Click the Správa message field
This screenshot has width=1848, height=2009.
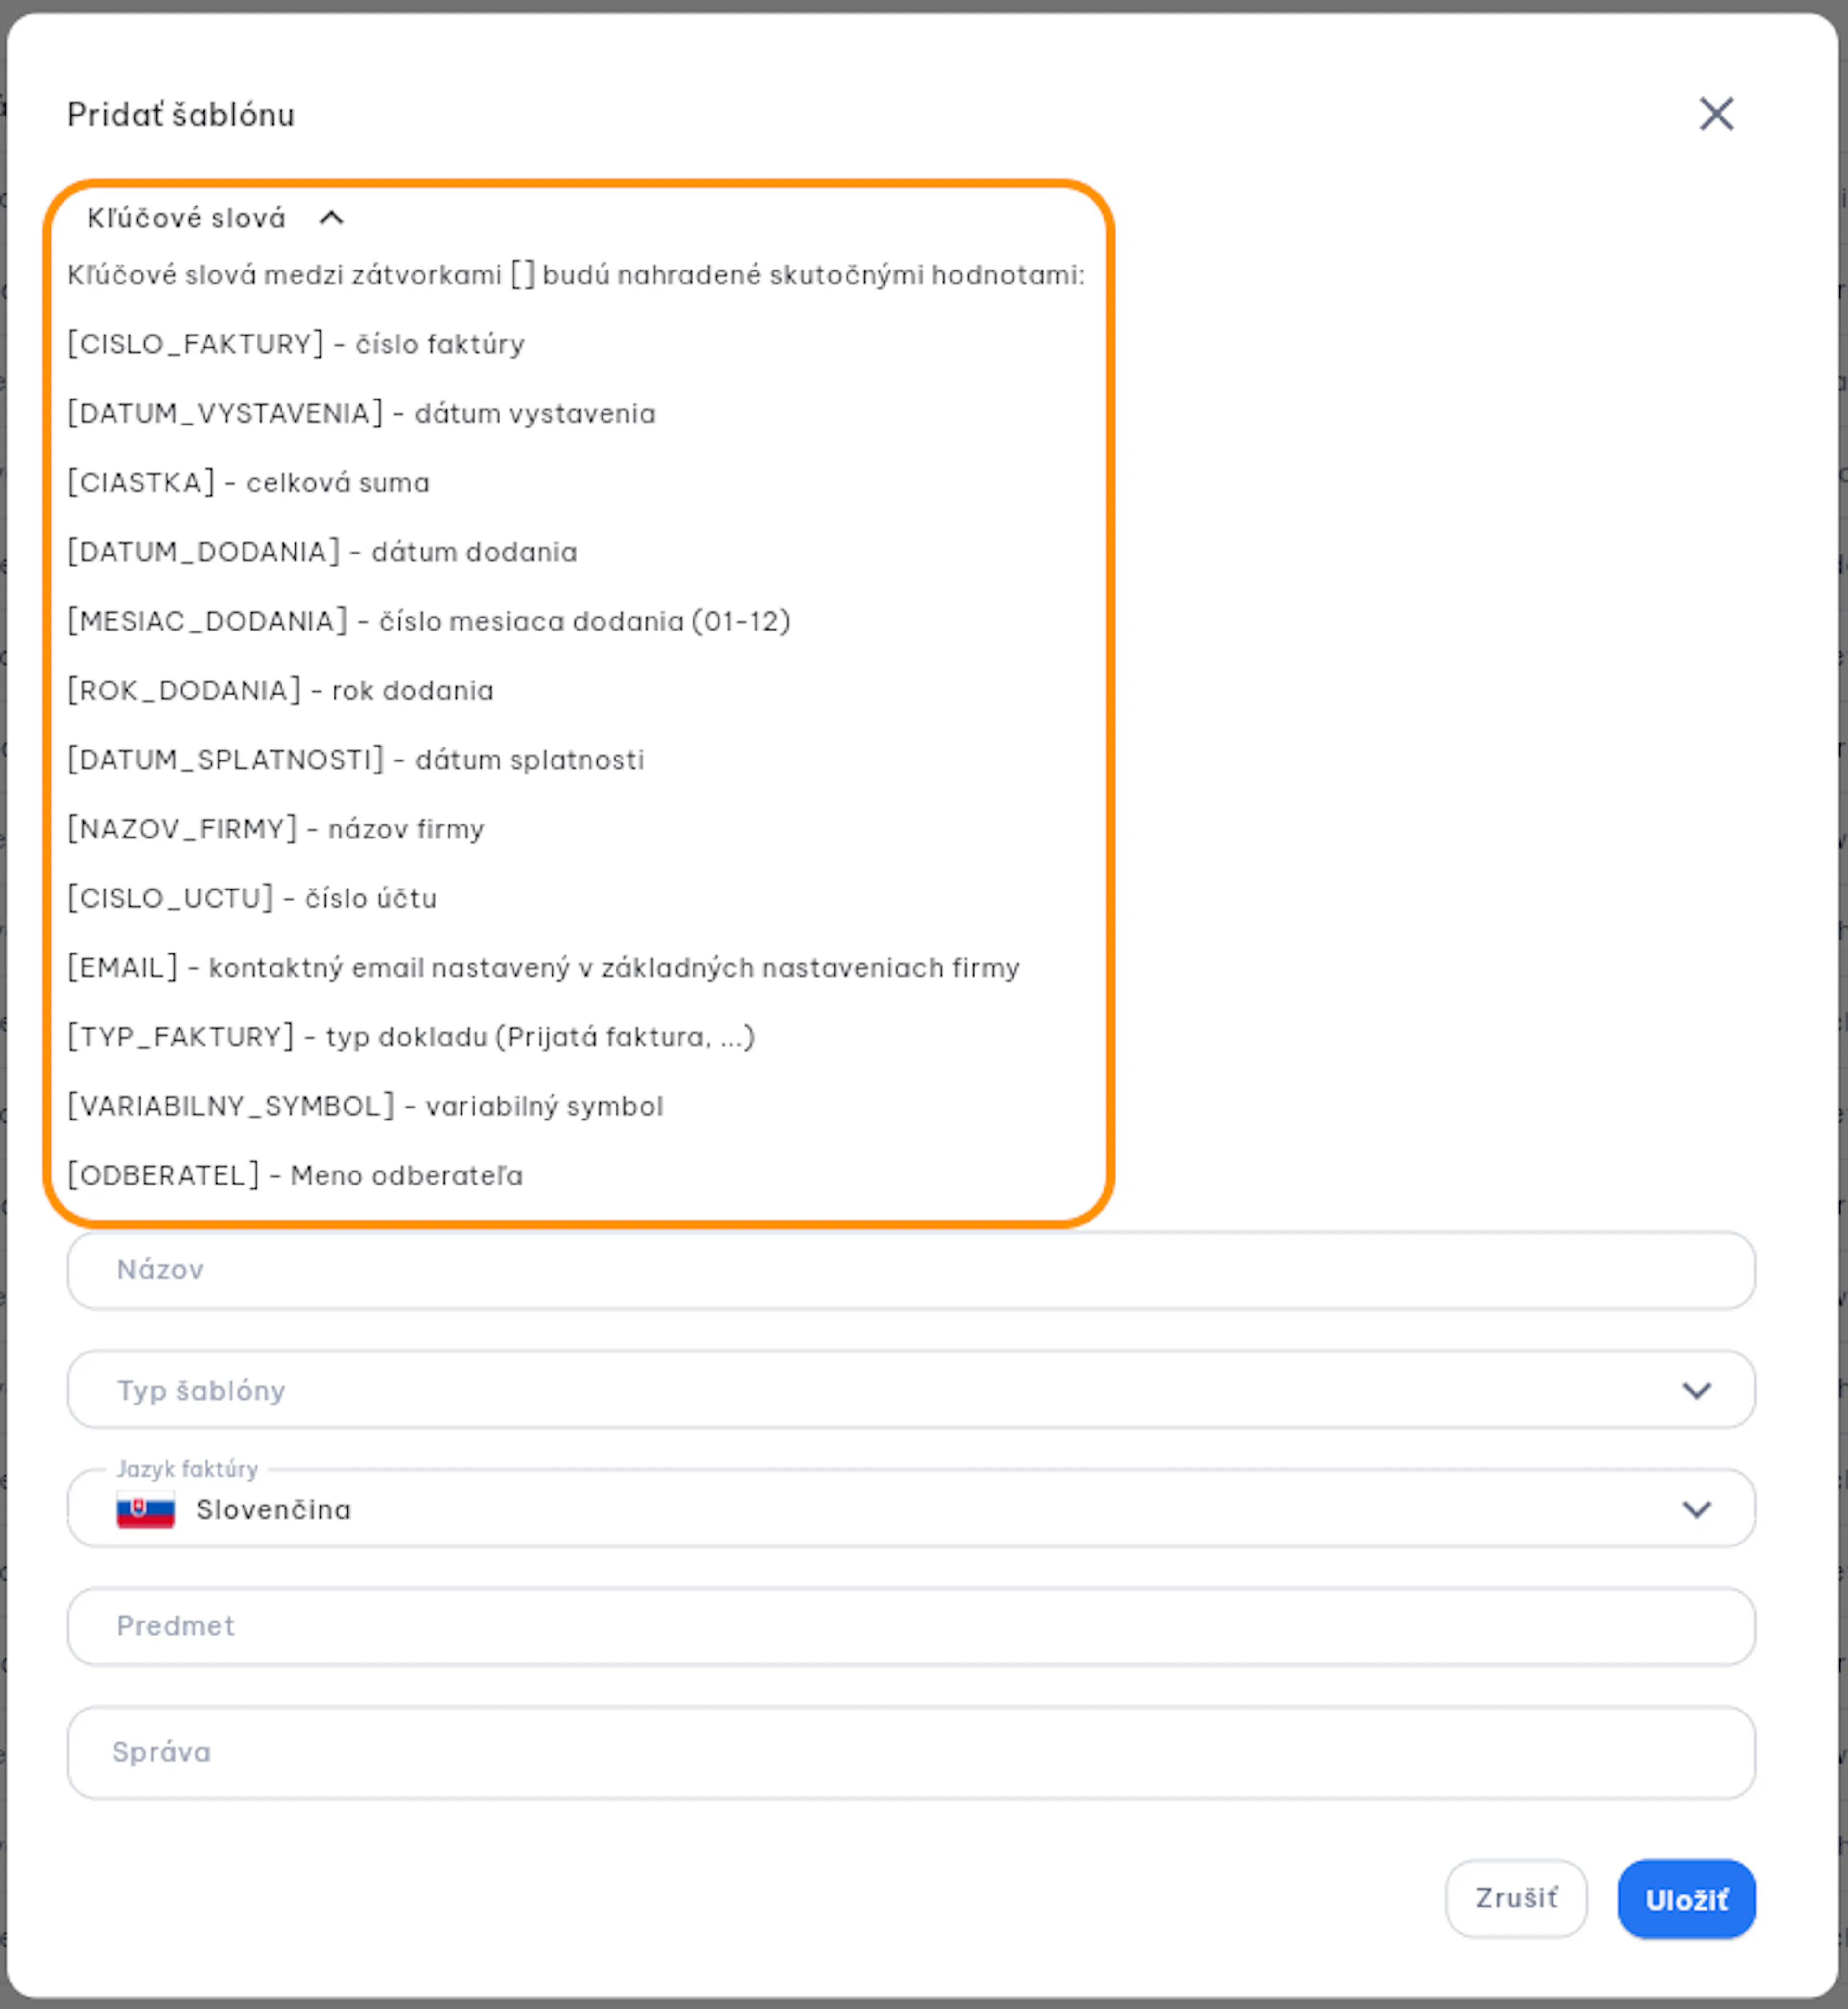910,1752
